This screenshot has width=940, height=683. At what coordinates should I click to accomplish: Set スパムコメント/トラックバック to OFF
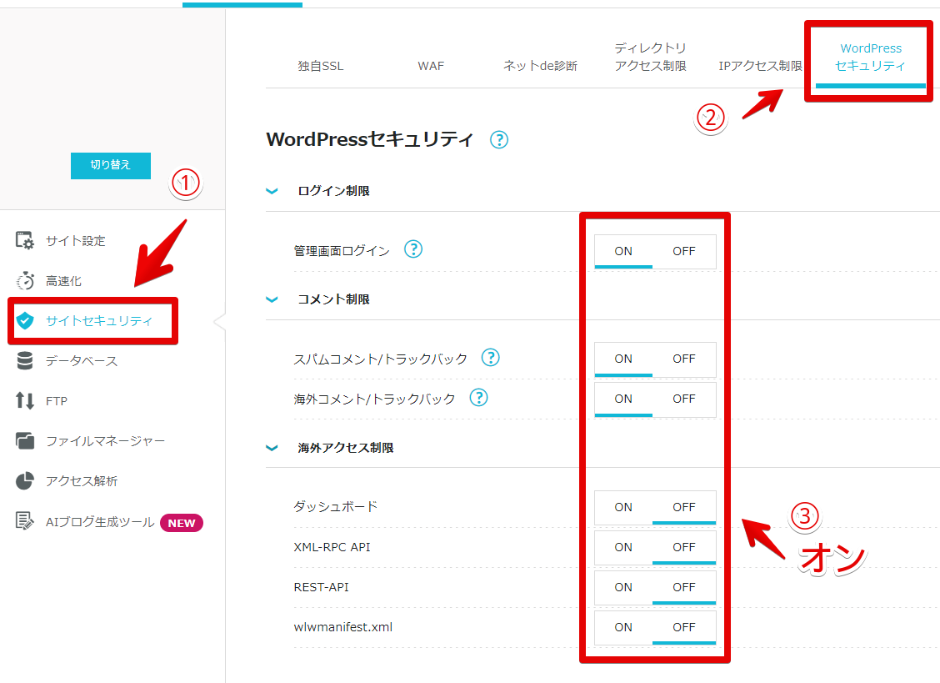(x=684, y=359)
